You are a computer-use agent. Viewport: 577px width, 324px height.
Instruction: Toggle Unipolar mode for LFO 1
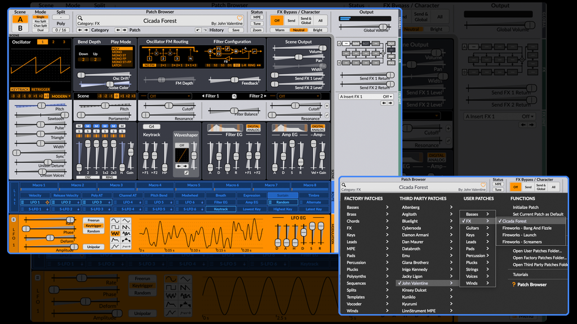pyautogui.click(x=94, y=247)
